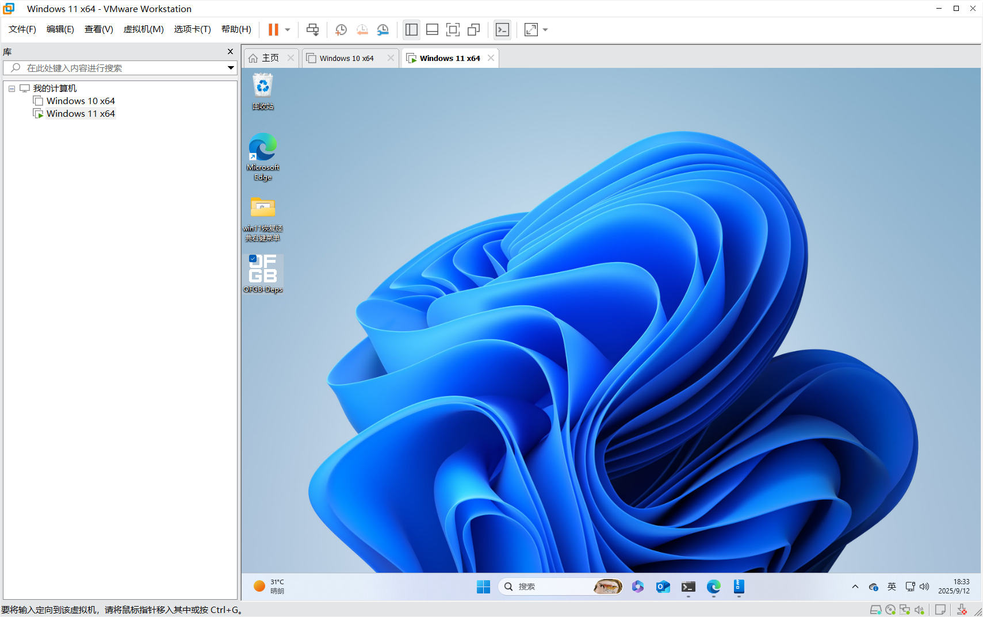Select the 回收站 recycle bin desktop icon
This screenshot has width=983, height=617.
[263, 91]
